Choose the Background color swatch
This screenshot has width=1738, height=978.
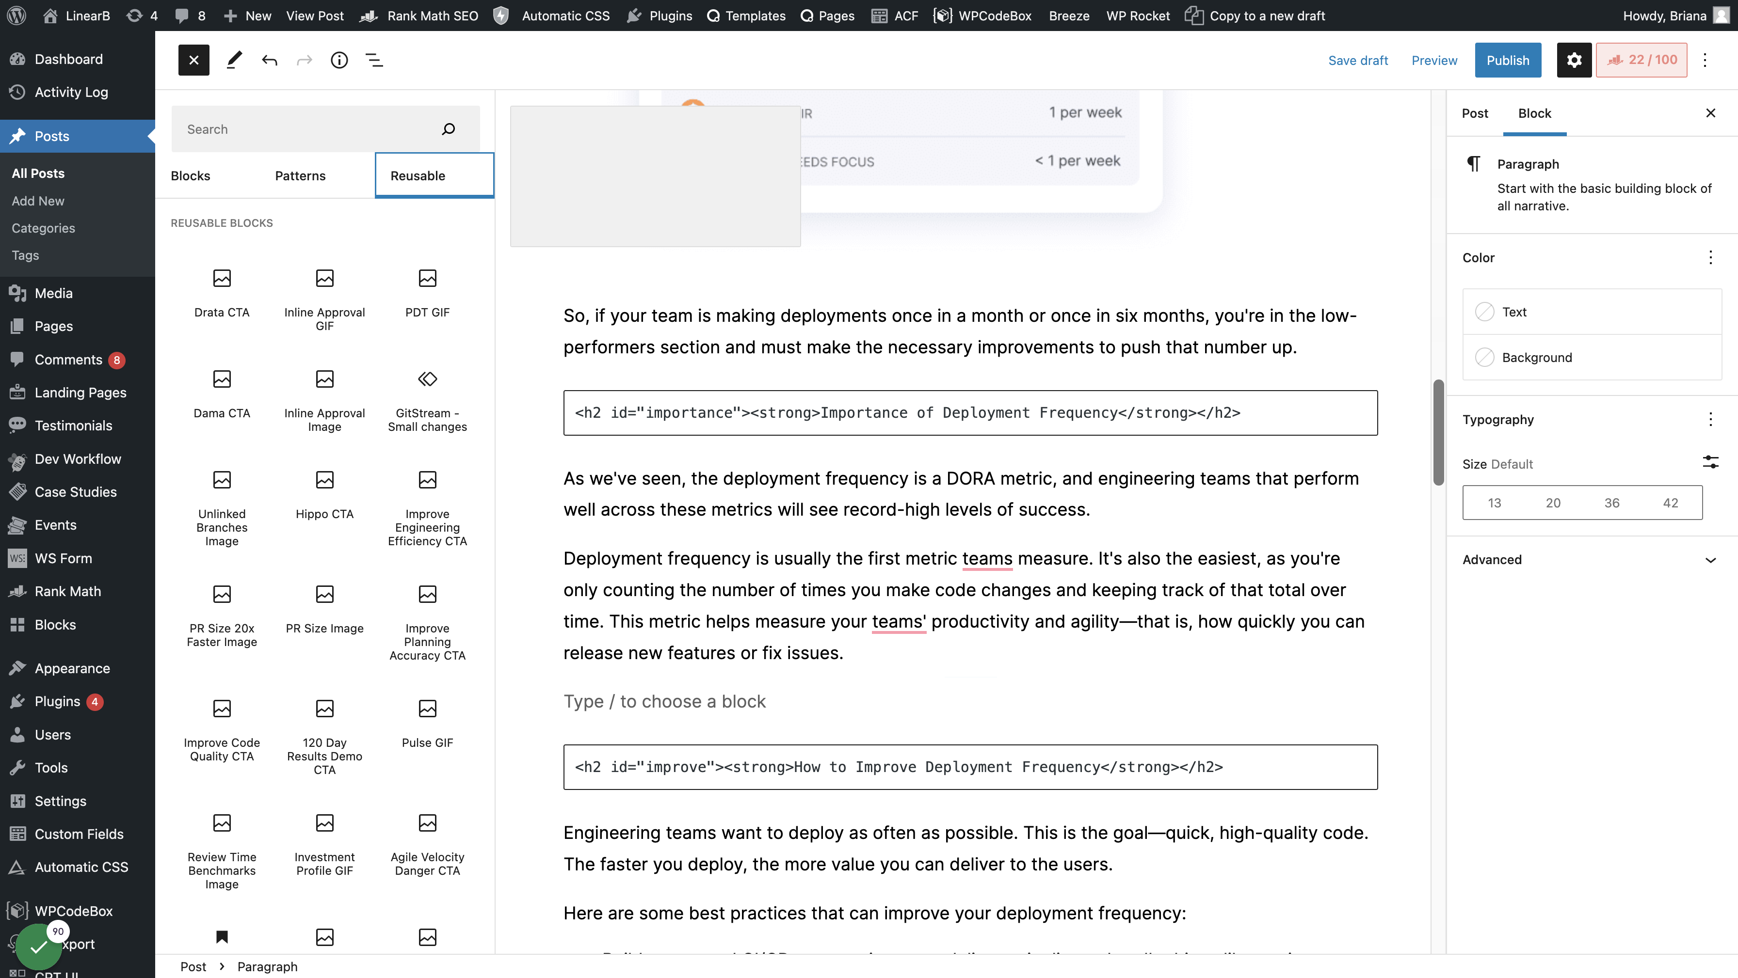click(1592, 358)
